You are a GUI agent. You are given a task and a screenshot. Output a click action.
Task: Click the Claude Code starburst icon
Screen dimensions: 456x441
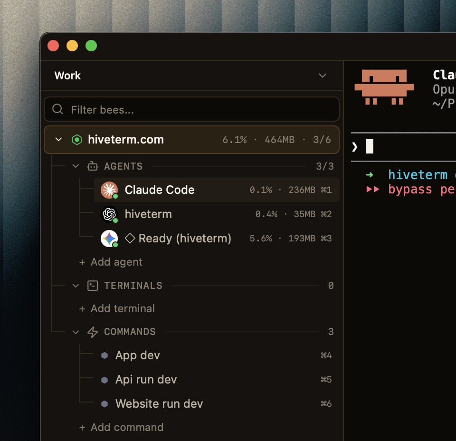(109, 190)
